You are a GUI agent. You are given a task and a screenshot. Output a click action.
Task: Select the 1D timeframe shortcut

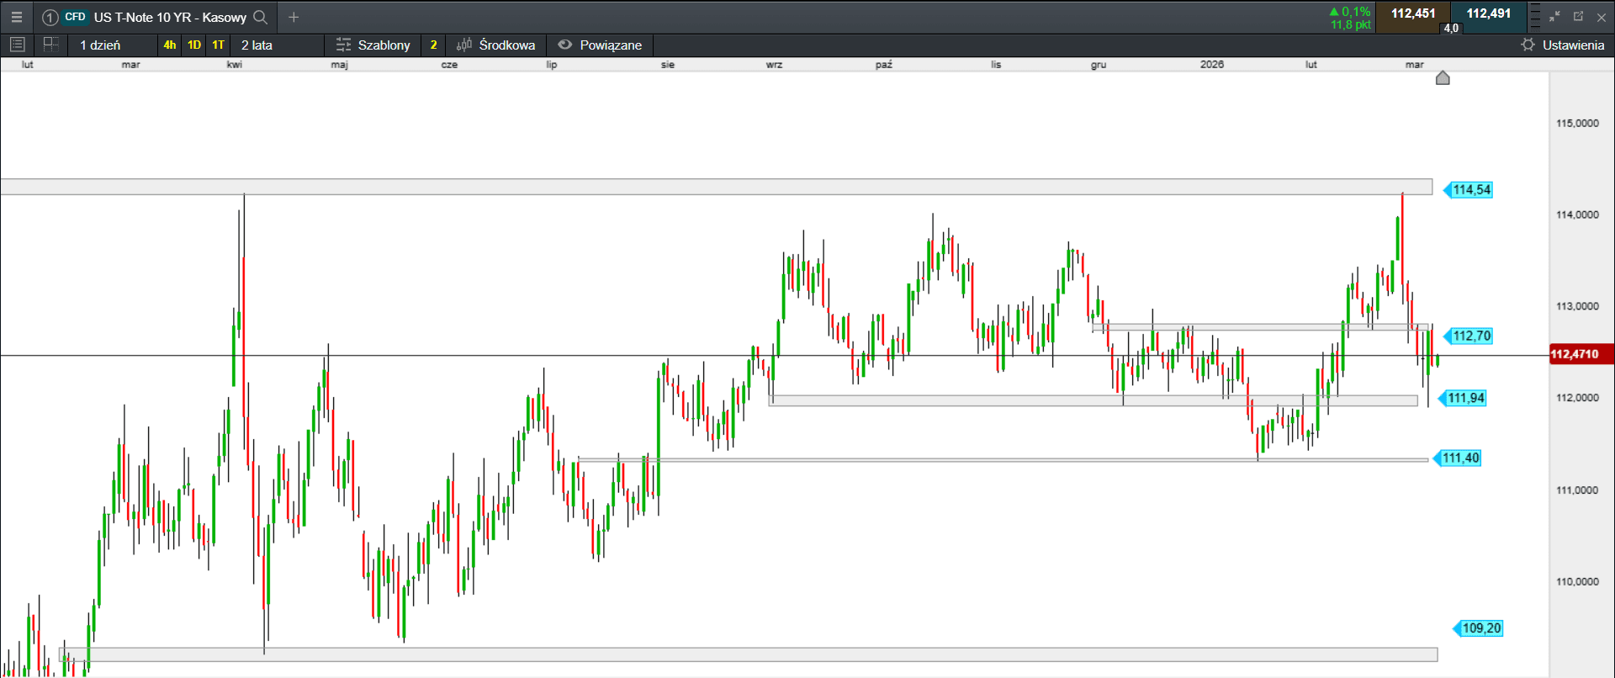click(194, 45)
